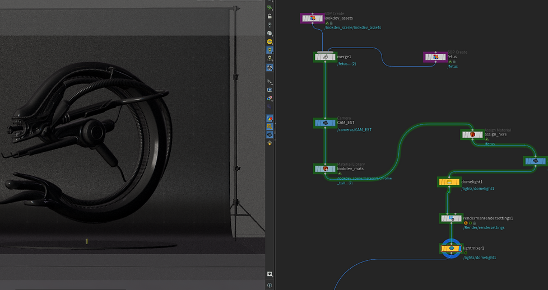Click the light bulb with base icon

point(270,58)
